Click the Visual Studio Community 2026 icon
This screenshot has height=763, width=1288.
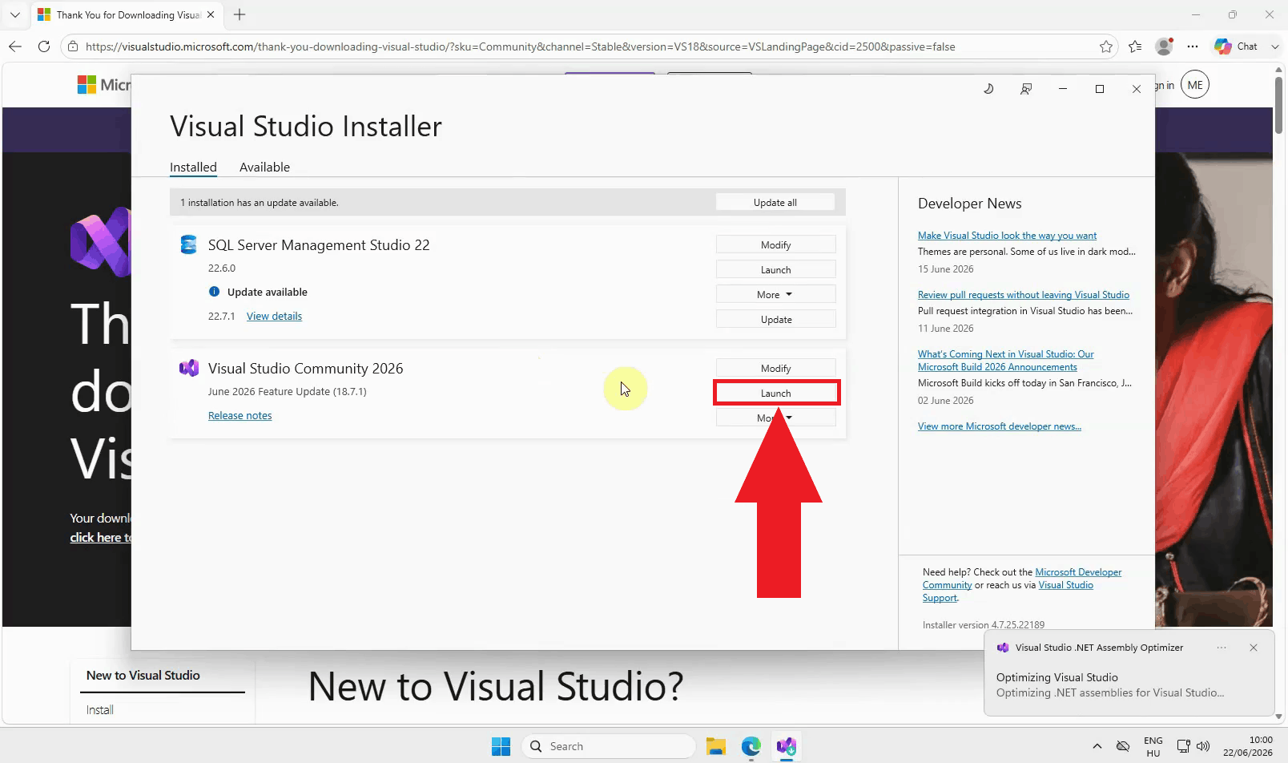[x=189, y=368]
